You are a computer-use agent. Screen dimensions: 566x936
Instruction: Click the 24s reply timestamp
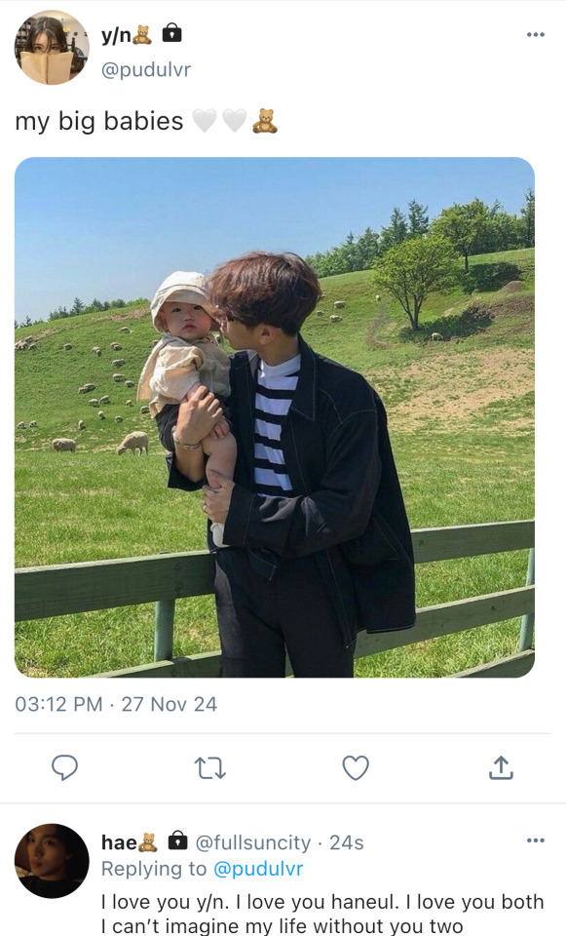click(x=347, y=842)
